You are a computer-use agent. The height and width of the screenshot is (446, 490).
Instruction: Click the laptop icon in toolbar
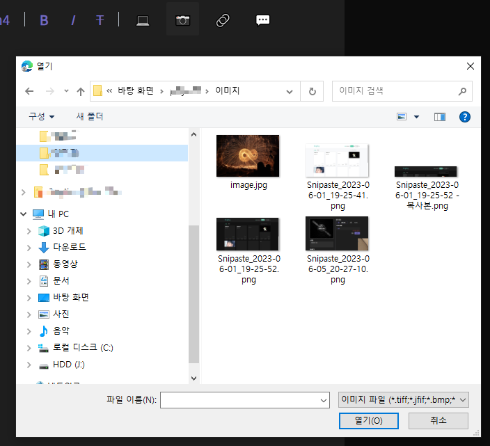pos(143,21)
